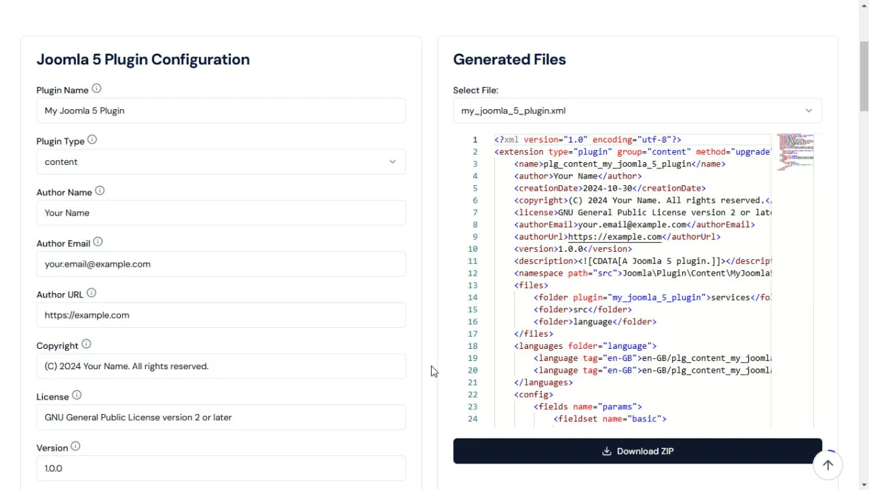Click the Author Email input field
This screenshot has height=490, width=869.
coord(221,264)
